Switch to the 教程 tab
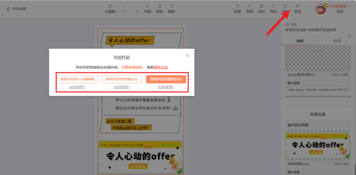 point(337,41)
